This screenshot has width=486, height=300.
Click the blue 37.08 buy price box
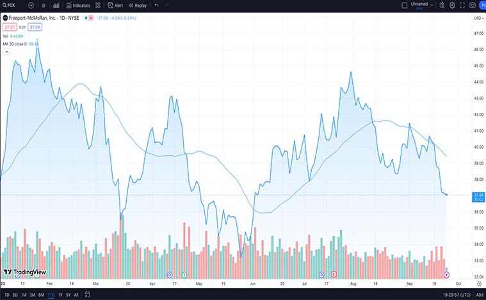(35, 27)
